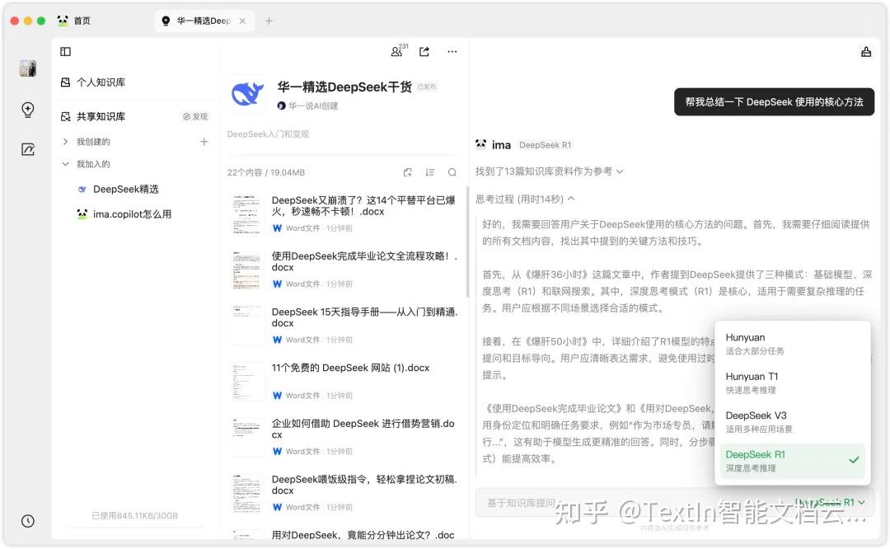Select Hunyuan model option
Image resolution: width=890 pixels, height=549 pixels.
pos(793,344)
